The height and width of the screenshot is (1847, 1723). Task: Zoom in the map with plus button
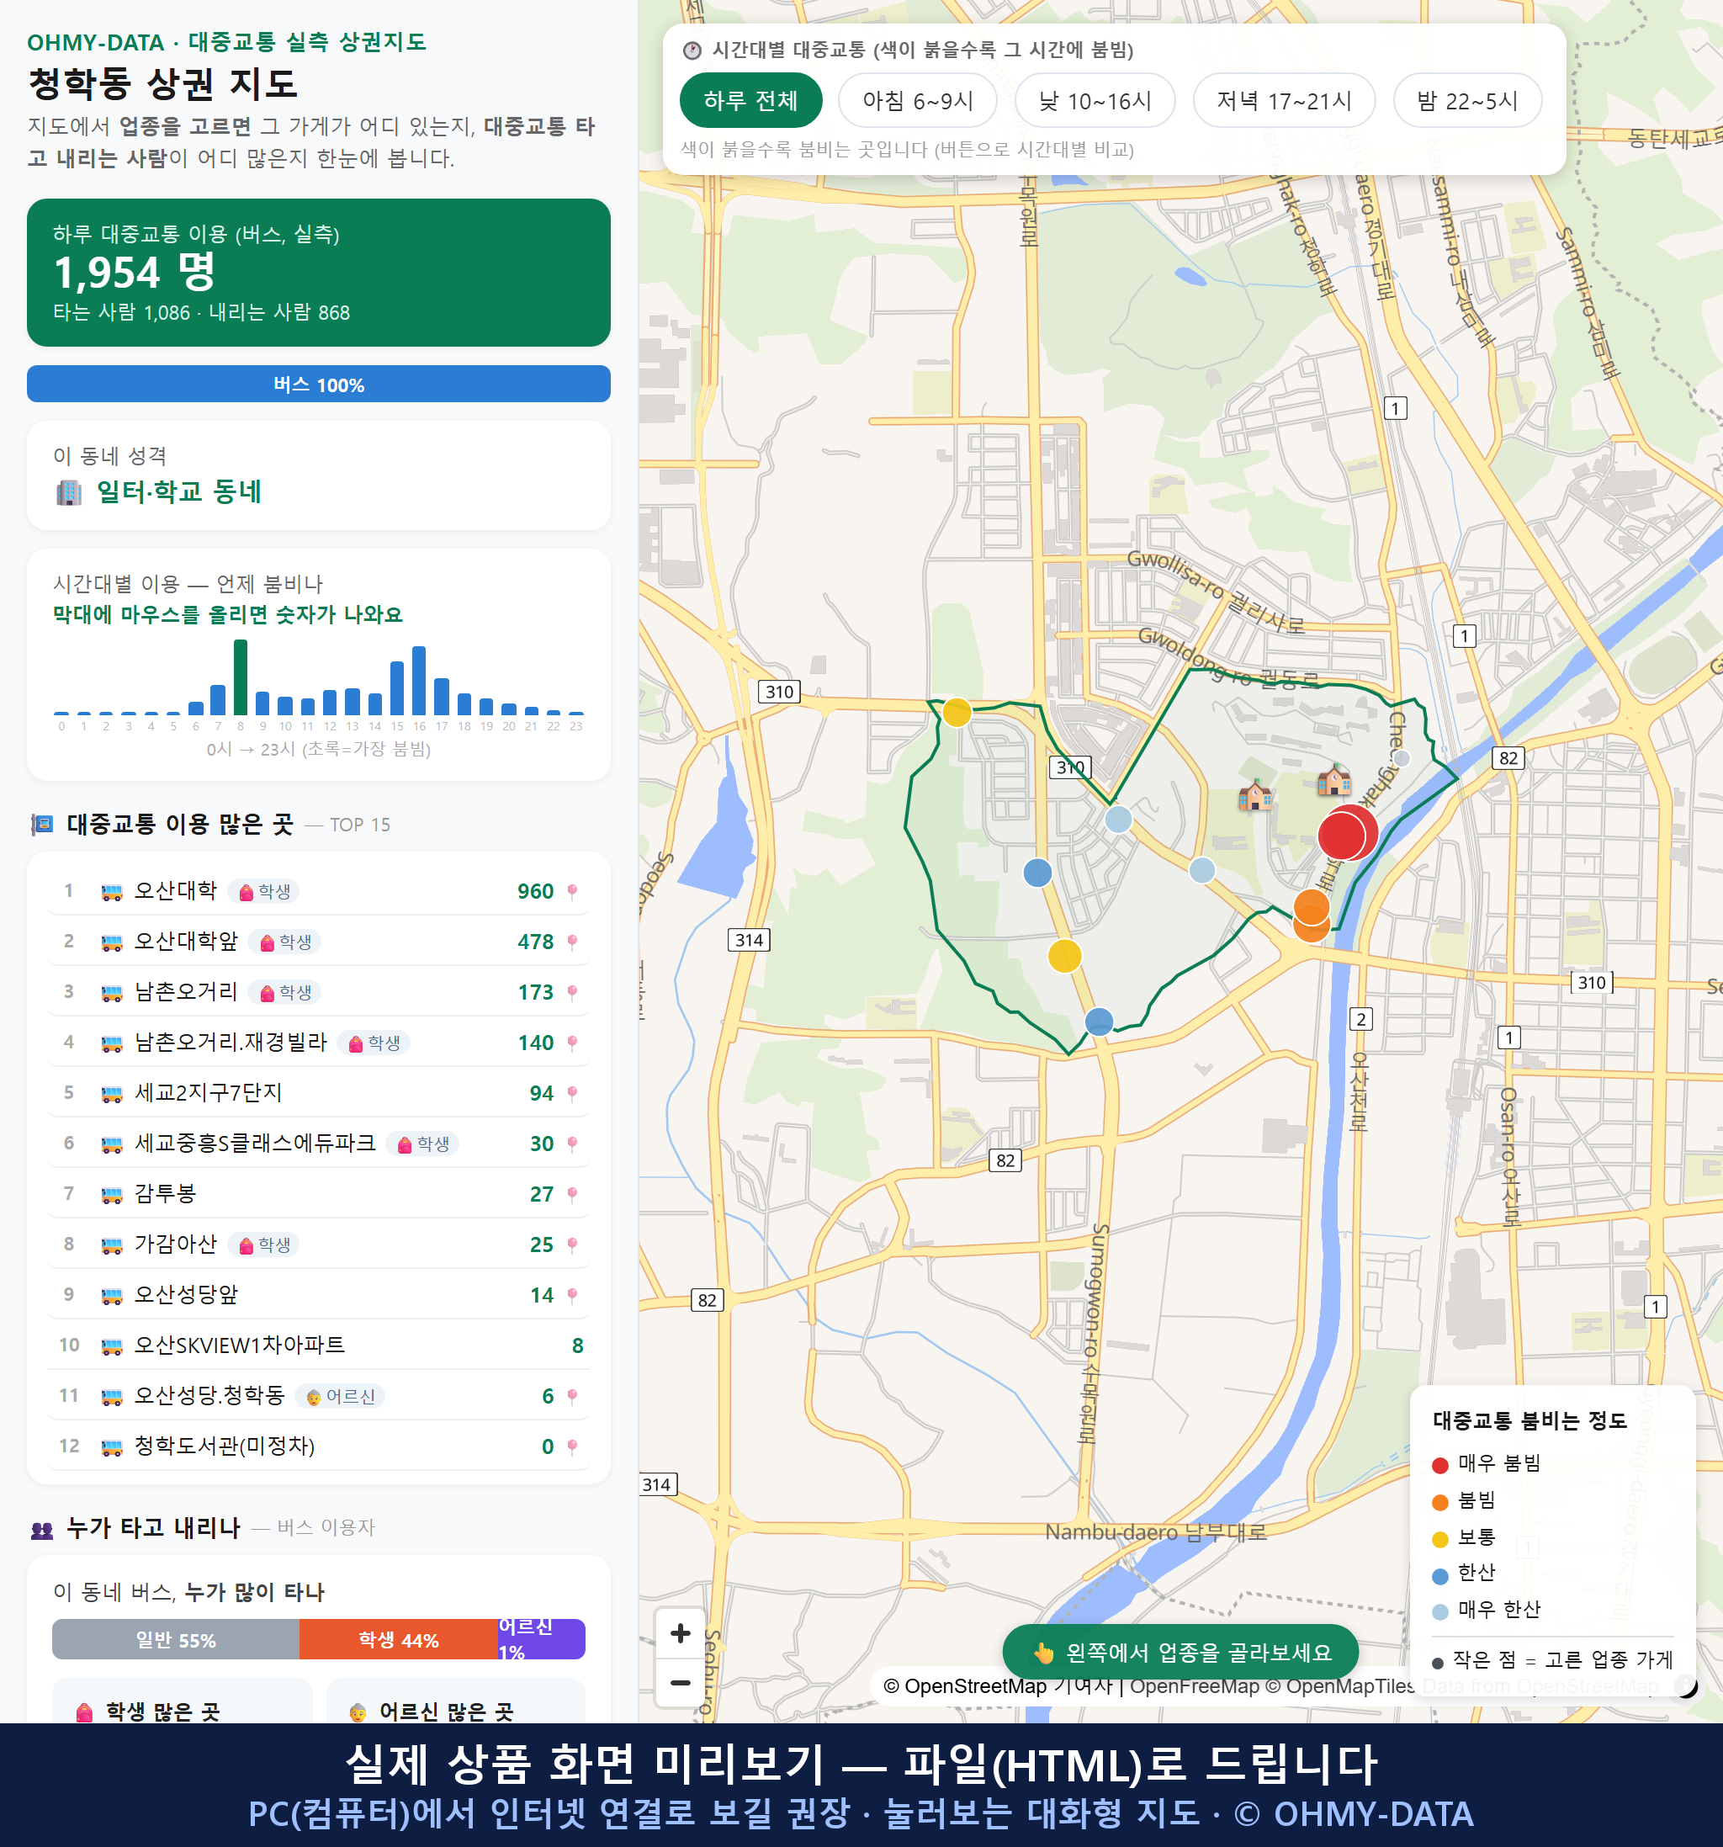point(680,1632)
